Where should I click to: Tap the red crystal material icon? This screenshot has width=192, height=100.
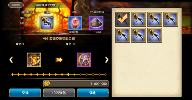[75, 23]
